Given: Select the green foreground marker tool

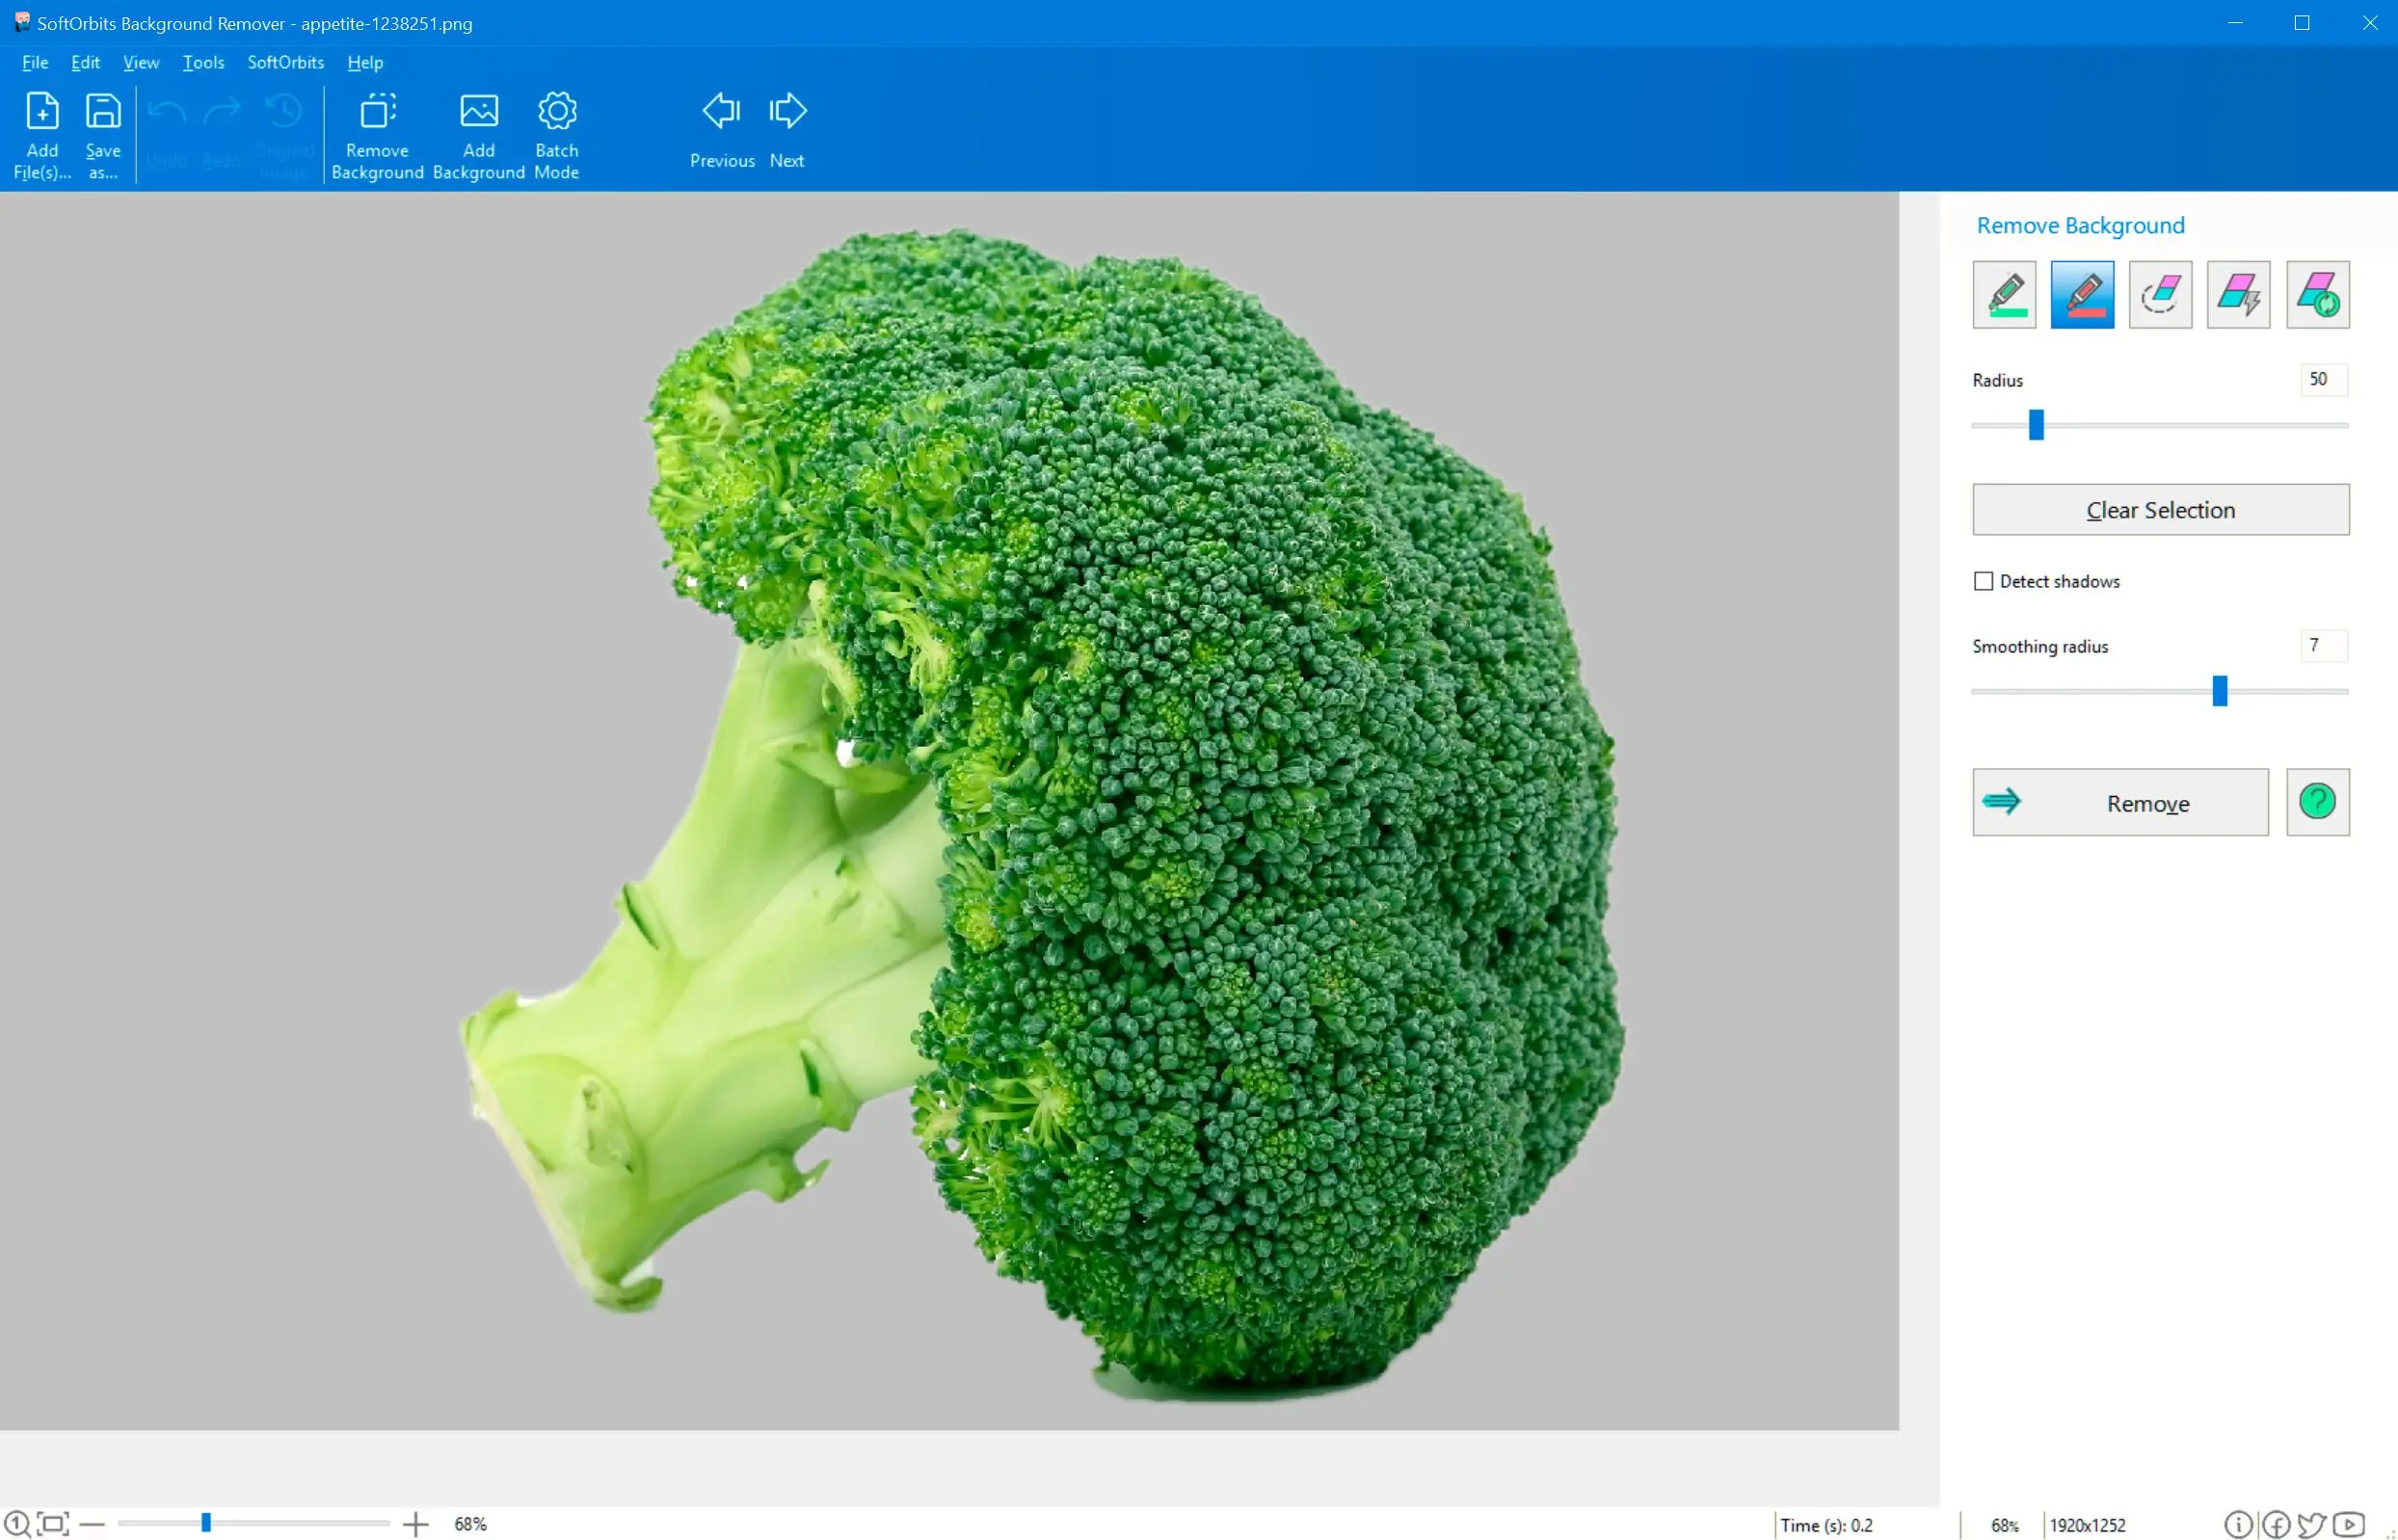Looking at the screenshot, I should coord(2004,295).
